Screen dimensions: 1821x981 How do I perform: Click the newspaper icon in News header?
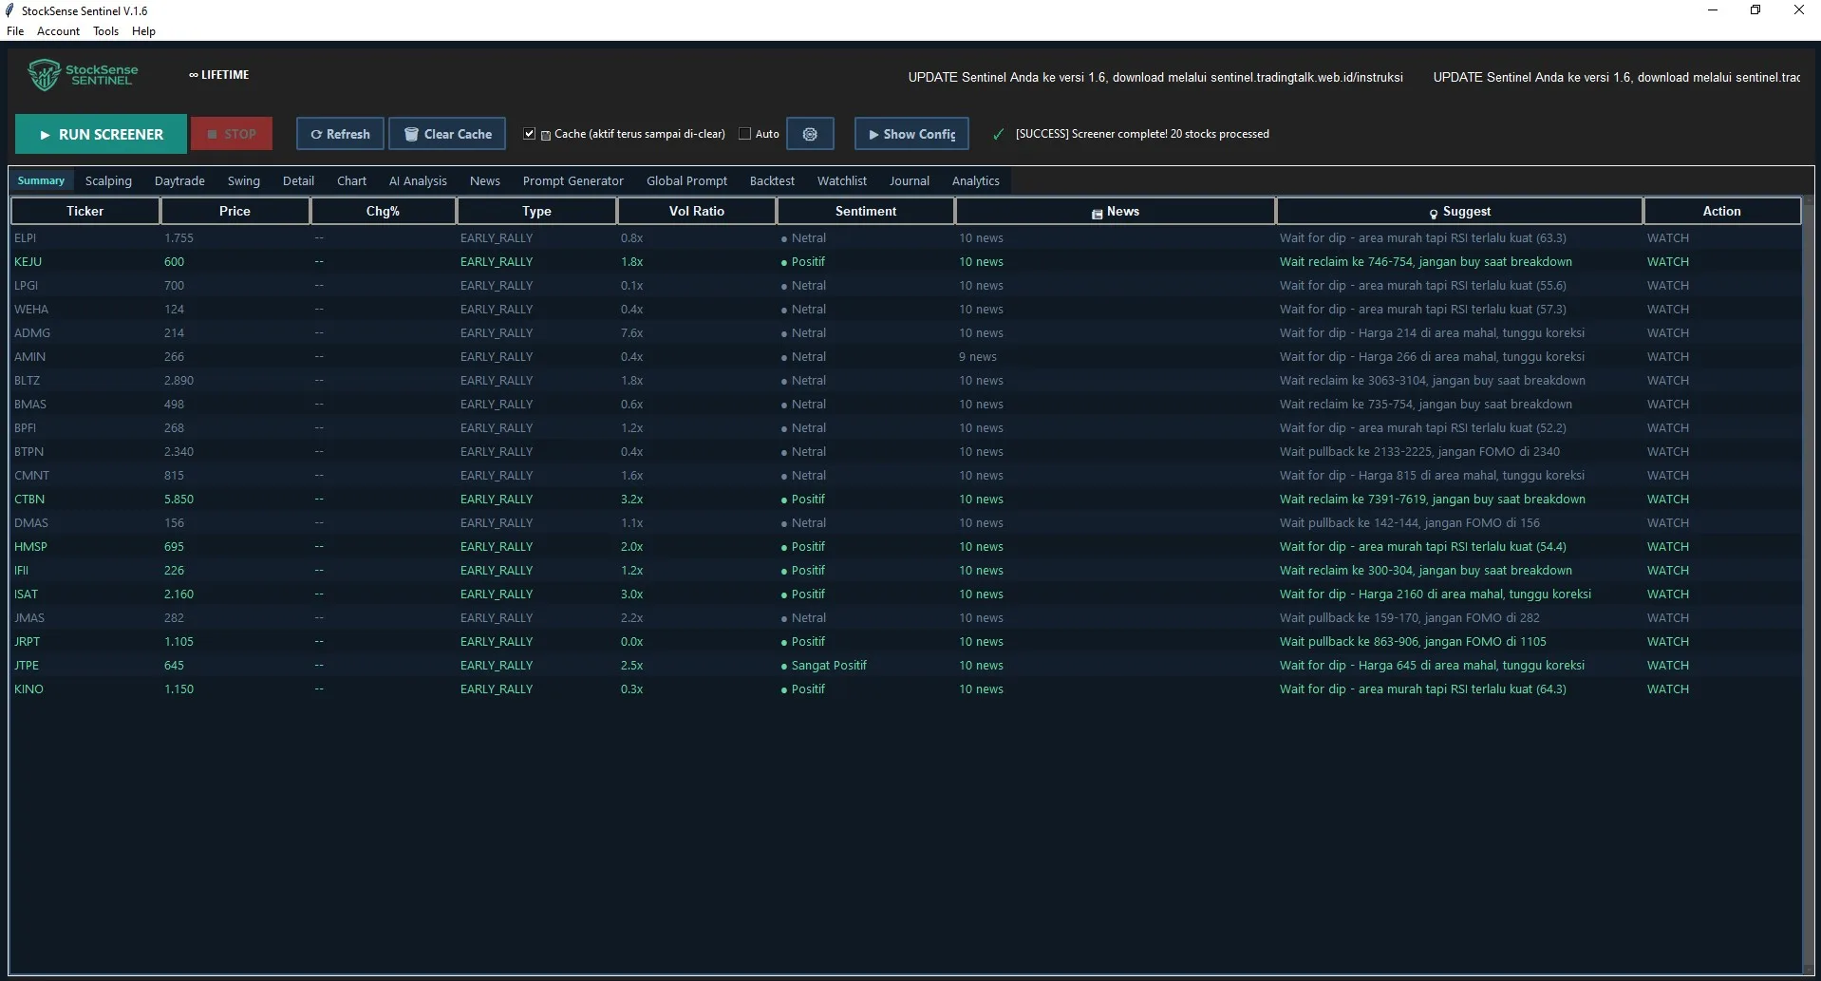tap(1097, 214)
